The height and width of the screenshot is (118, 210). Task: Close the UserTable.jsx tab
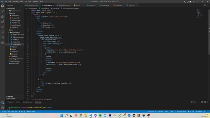pos(54,5)
